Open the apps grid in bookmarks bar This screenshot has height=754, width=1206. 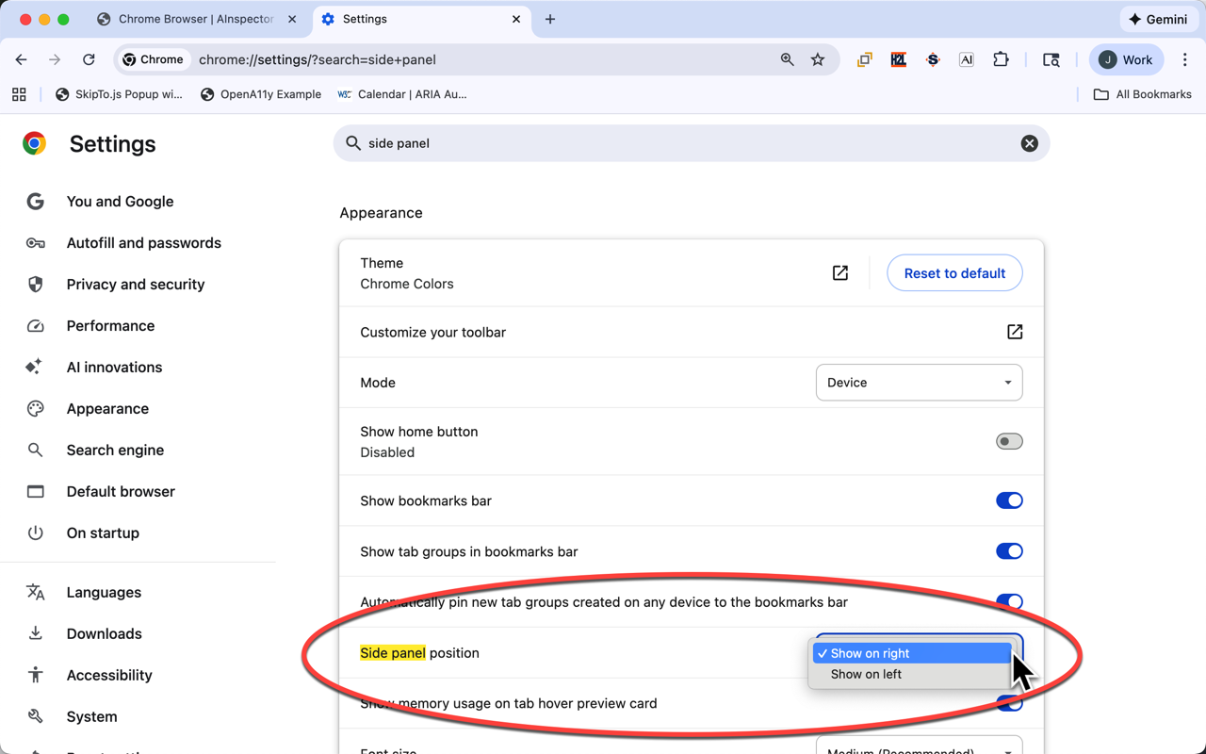[19, 94]
